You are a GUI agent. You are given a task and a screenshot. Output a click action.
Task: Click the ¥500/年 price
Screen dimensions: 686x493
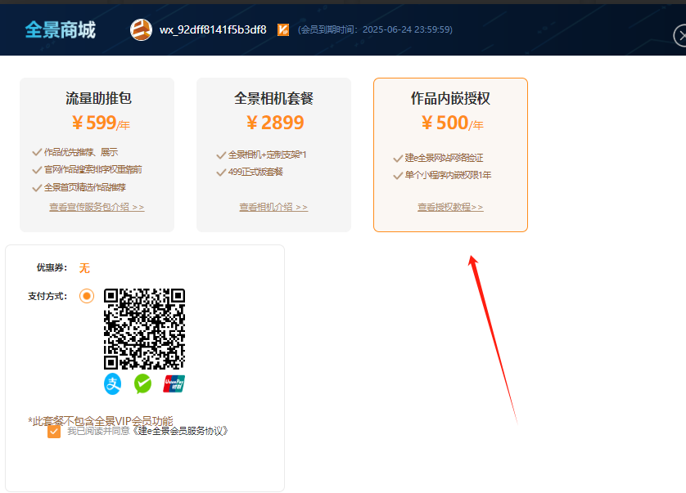[453, 123]
